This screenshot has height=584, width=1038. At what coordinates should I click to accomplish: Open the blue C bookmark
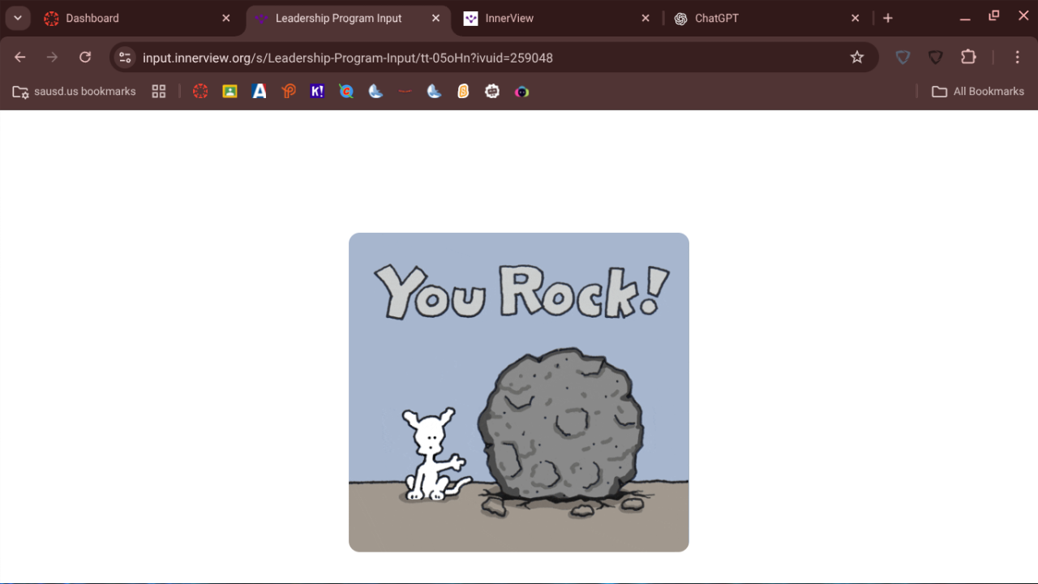click(346, 92)
